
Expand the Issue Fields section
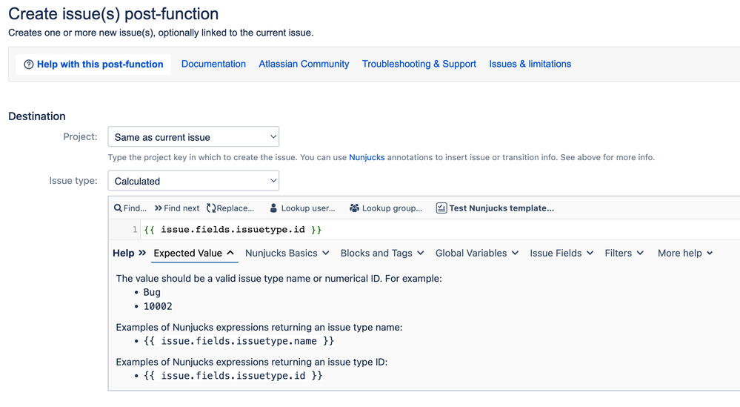[561, 253]
